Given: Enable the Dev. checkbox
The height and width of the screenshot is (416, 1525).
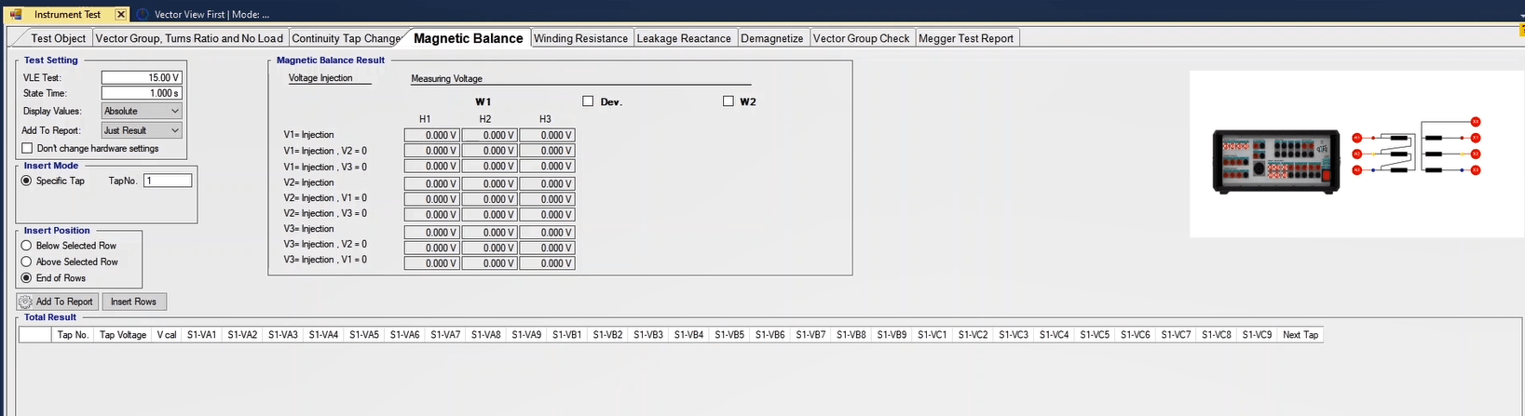Looking at the screenshot, I should (588, 101).
